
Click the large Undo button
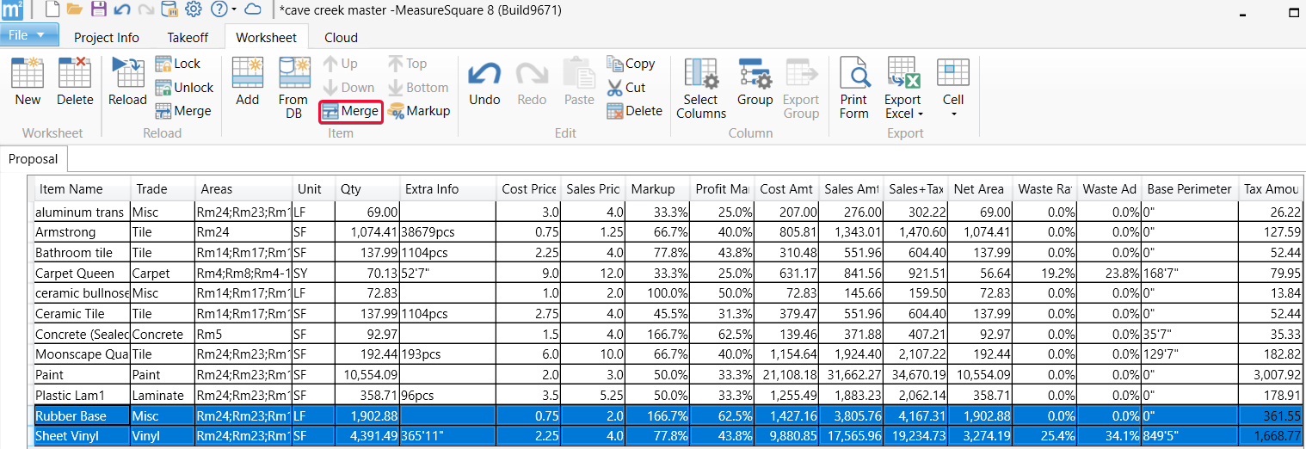tap(484, 82)
